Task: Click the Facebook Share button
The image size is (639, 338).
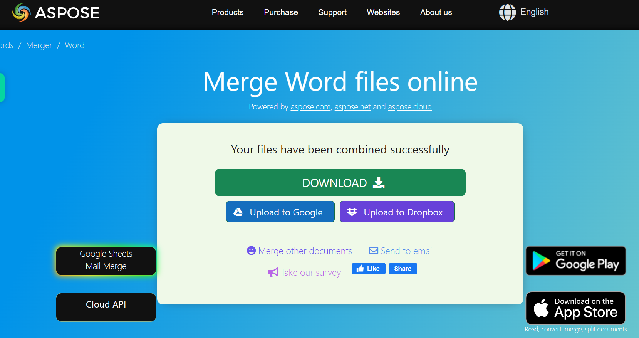Action: 403,269
